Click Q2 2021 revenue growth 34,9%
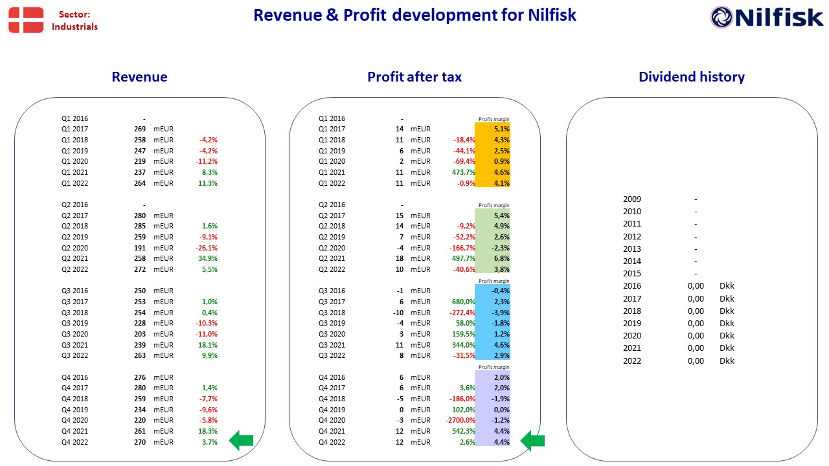 (208, 259)
